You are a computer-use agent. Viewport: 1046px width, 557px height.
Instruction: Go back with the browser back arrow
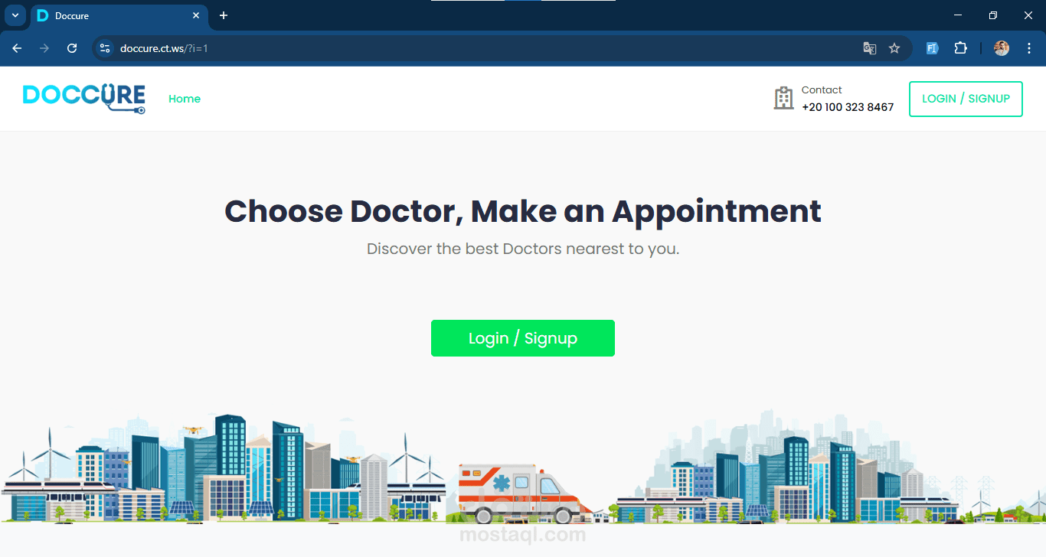tap(17, 48)
